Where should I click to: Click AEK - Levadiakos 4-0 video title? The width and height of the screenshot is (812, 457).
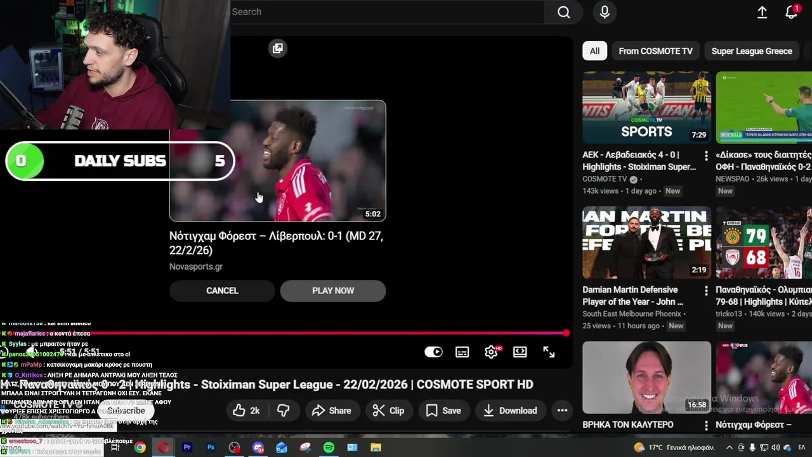coord(639,161)
